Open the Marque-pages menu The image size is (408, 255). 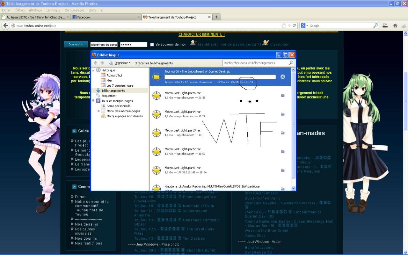point(74,10)
